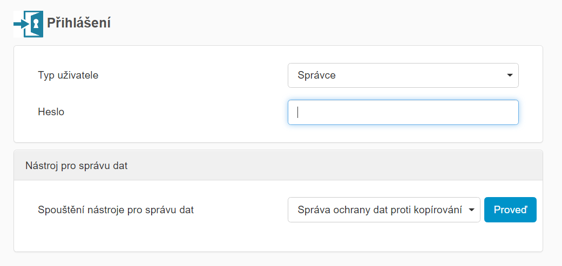
Task: Select the Nástroj pro správu dat header
Action: [76, 165]
